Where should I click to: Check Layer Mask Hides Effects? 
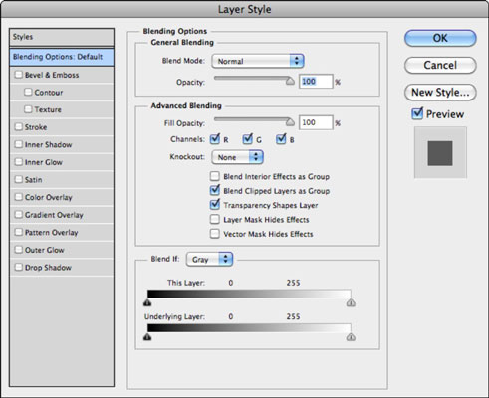pyautogui.click(x=215, y=219)
